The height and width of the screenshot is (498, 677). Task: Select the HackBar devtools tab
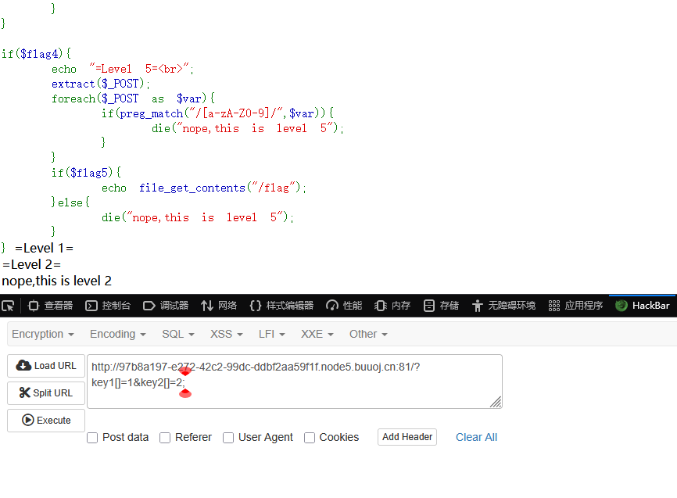pos(643,306)
